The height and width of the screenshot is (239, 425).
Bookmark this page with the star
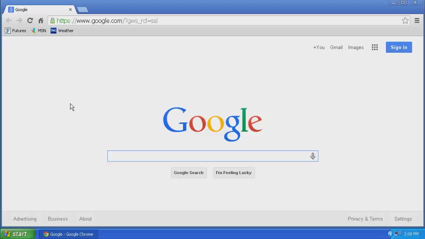coord(405,21)
